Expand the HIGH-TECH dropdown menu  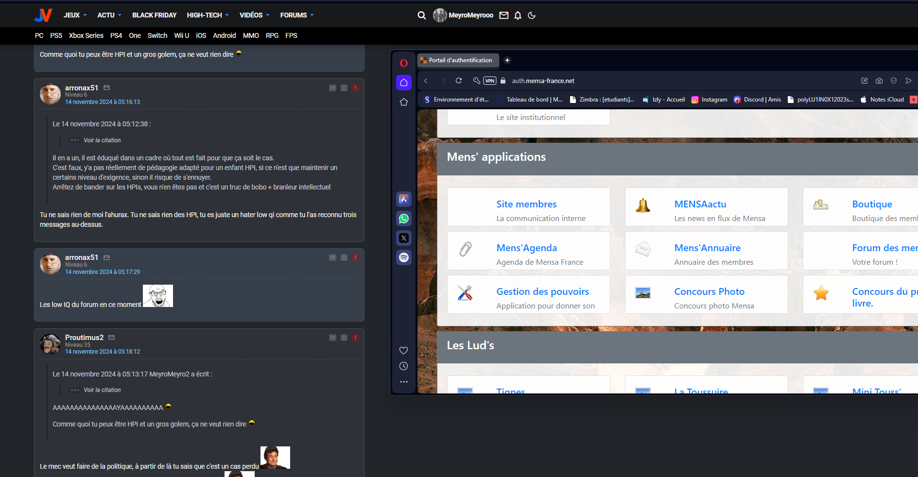click(x=208, y=15)
